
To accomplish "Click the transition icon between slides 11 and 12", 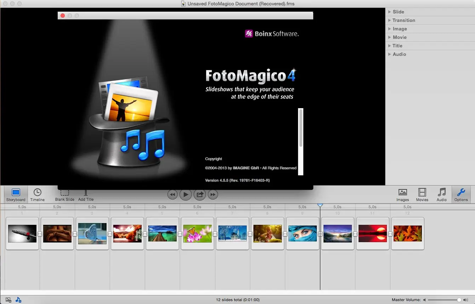I will point(390,234).
